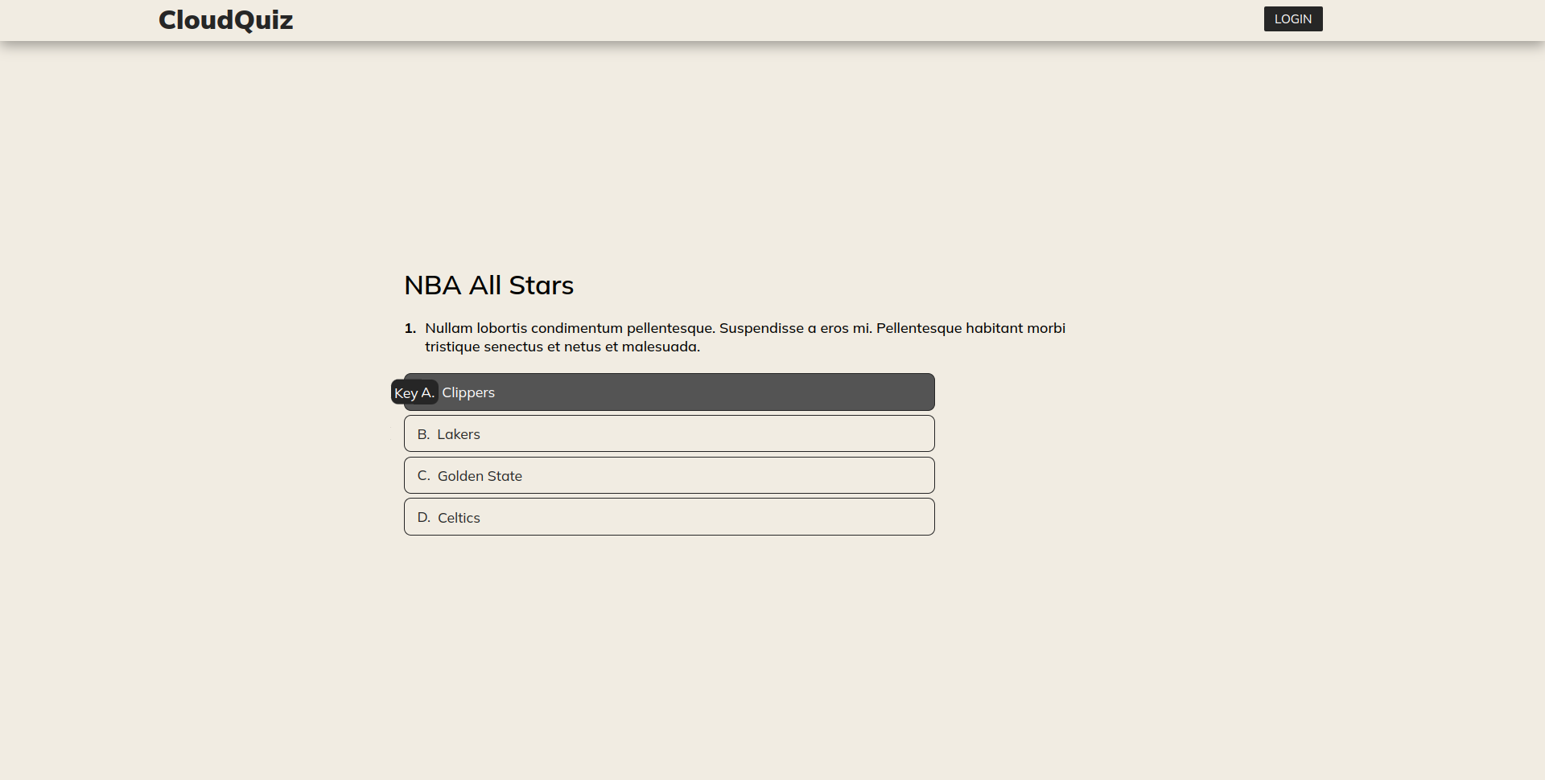Select answer D. Celtics
1545x780 pixels.
pyautogui.click(x=669, y=517)
